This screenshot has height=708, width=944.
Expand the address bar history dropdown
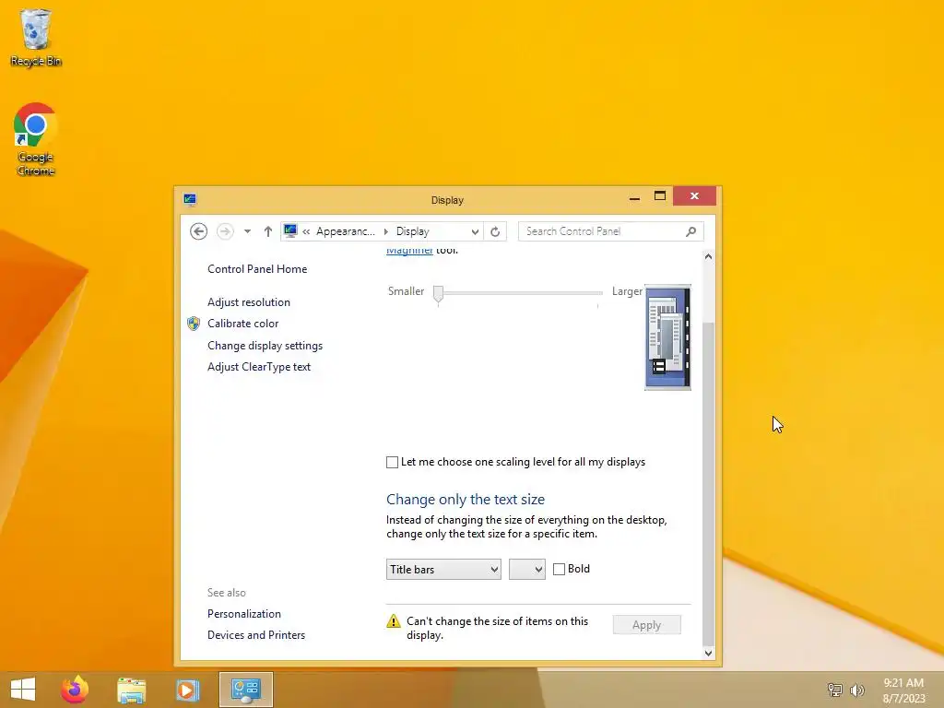coord(475,231)
